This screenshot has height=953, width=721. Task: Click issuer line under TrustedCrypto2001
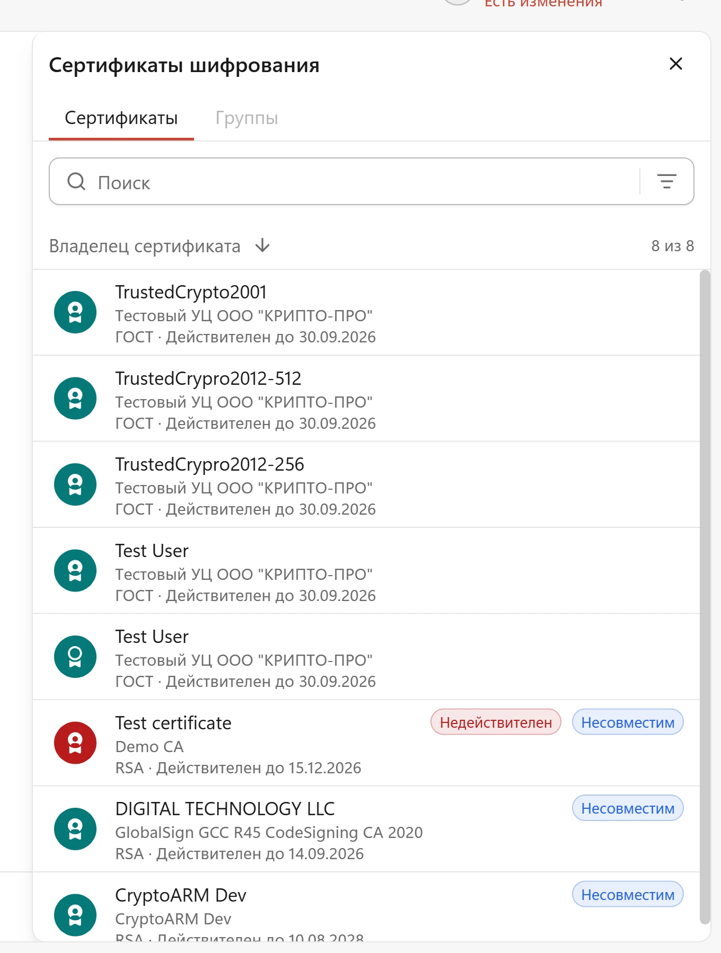244,316
